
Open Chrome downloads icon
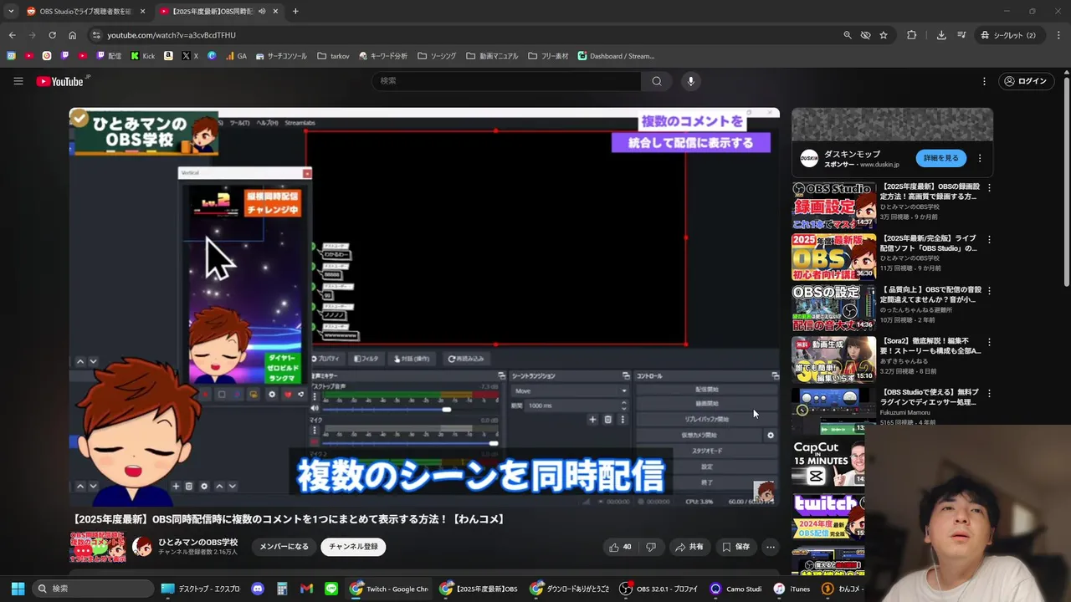pos(941,35)
